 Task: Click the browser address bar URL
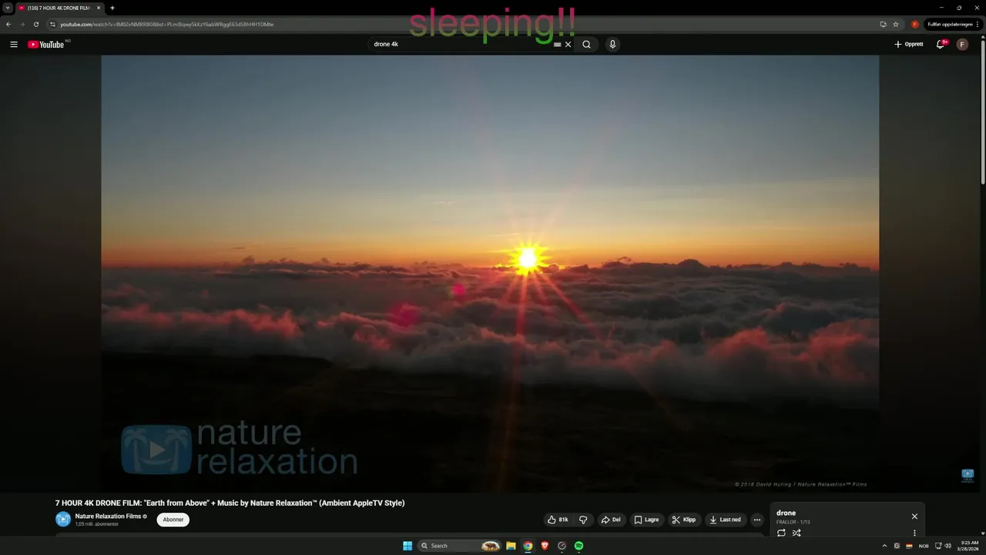coord(166,24)
